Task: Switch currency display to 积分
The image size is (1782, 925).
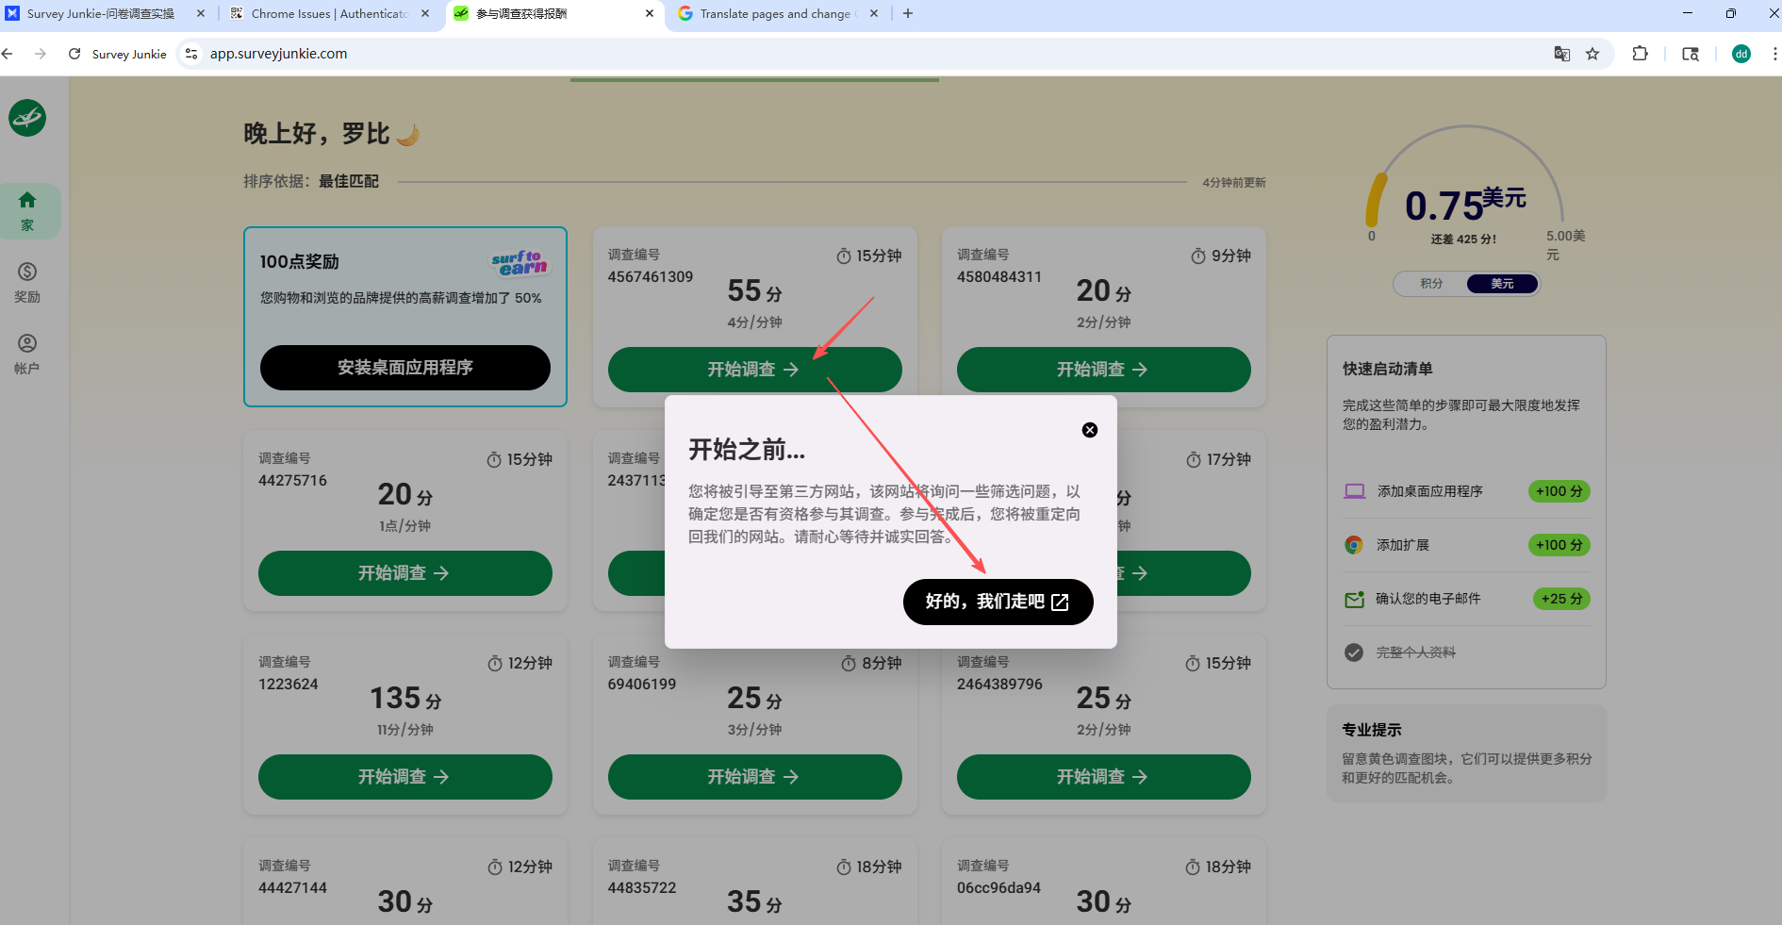Action: (x=1431, y=283)
